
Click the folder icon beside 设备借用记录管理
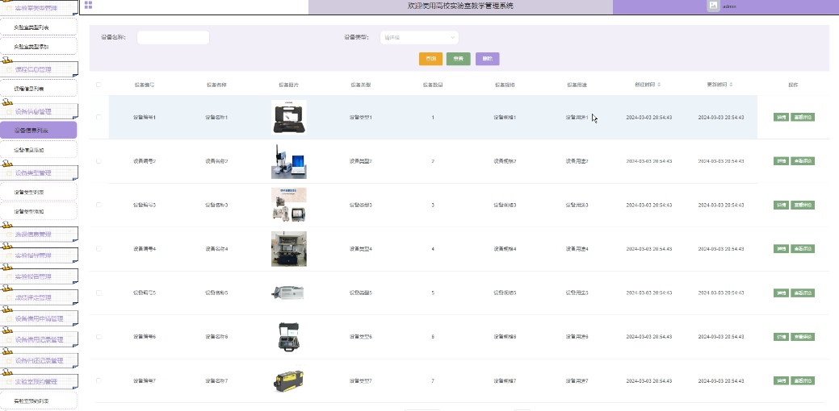[x=9, y=339]
